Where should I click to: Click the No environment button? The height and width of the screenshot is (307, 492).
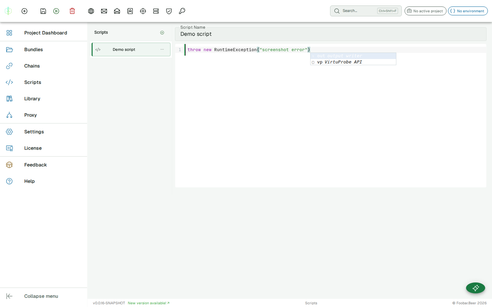point(468,11)
